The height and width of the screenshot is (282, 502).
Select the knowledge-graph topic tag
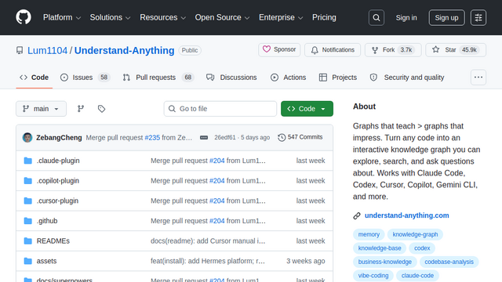tap(415, 234)
